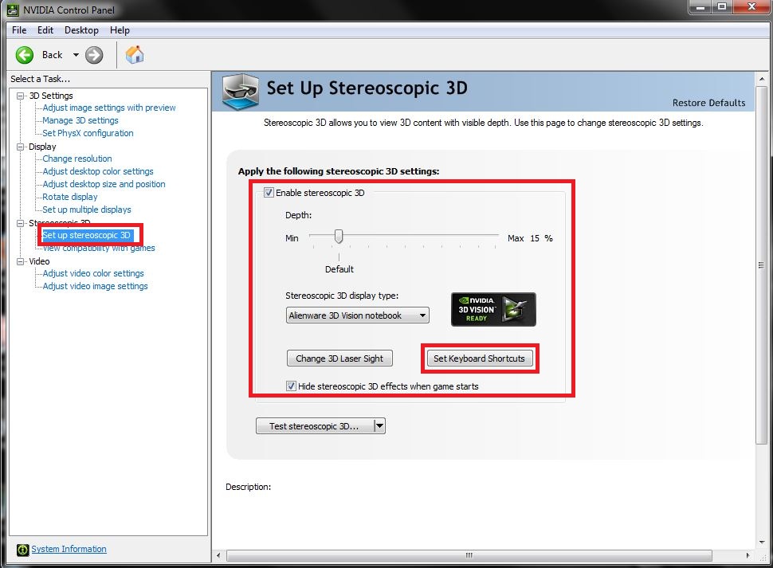The image size is (773, 568).
Task: Click the Video category label
Action: tap(39, 261)
